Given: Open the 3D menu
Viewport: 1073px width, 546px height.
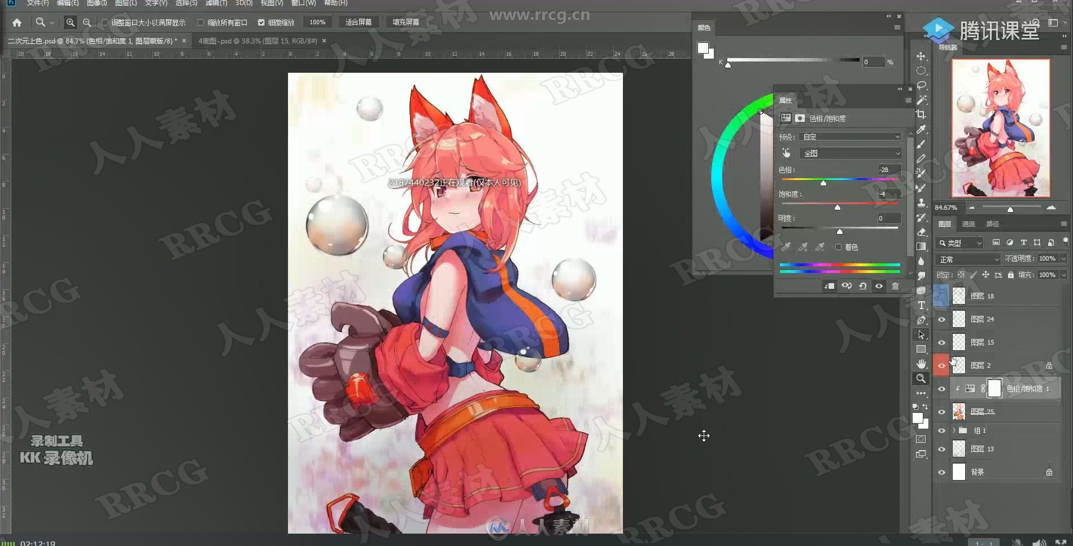Looking at the screenshot, I should [244, 3].
